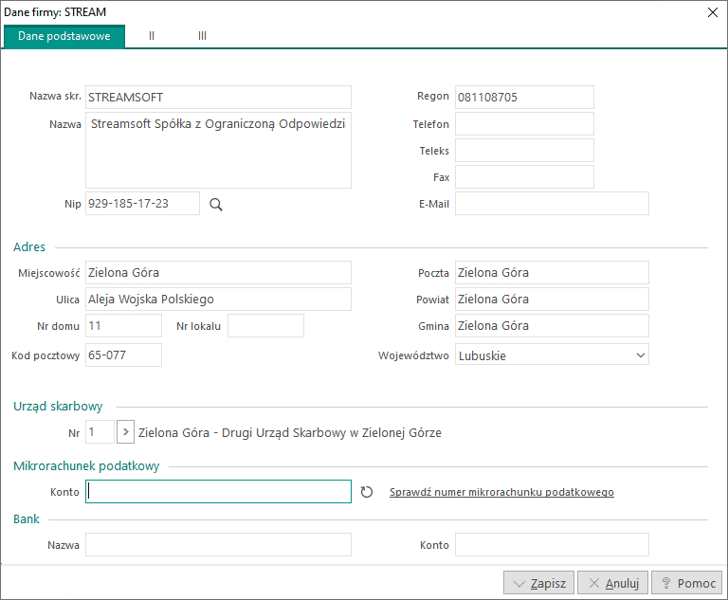This screenshot has width=728, height=600.
Task: Open the Województwo dropdown
Action: tap(552, 355)
